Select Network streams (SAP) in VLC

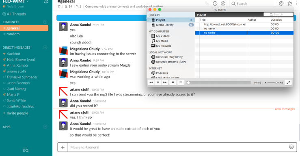[x=168, y=62]
